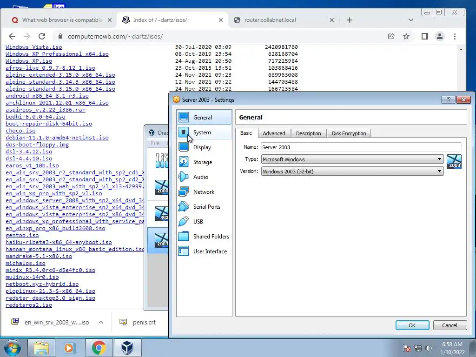The image size is (476, 357).
Task: Open link Windows_XP_Professional_x64.iso
Action: point(57,54)
